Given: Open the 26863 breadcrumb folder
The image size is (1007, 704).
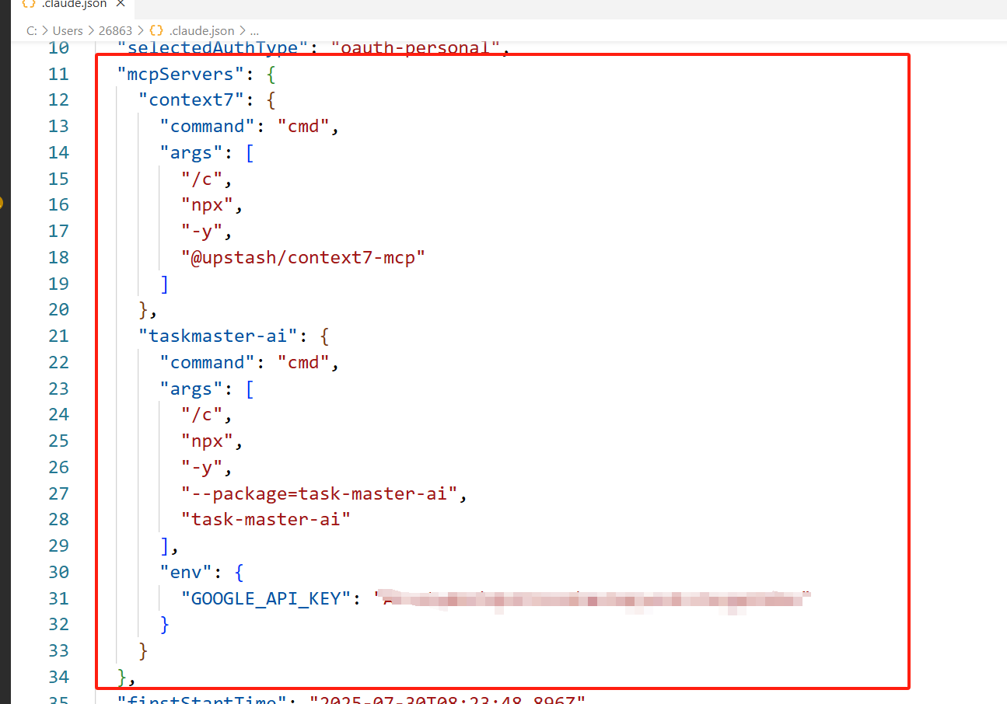Looking at the screenshot, I should tap(116, 31).
